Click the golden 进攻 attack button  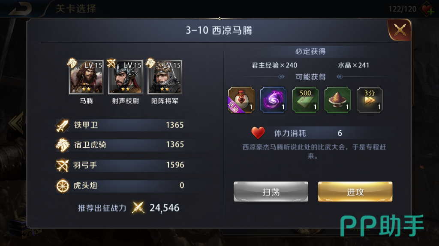pos(355,192)
